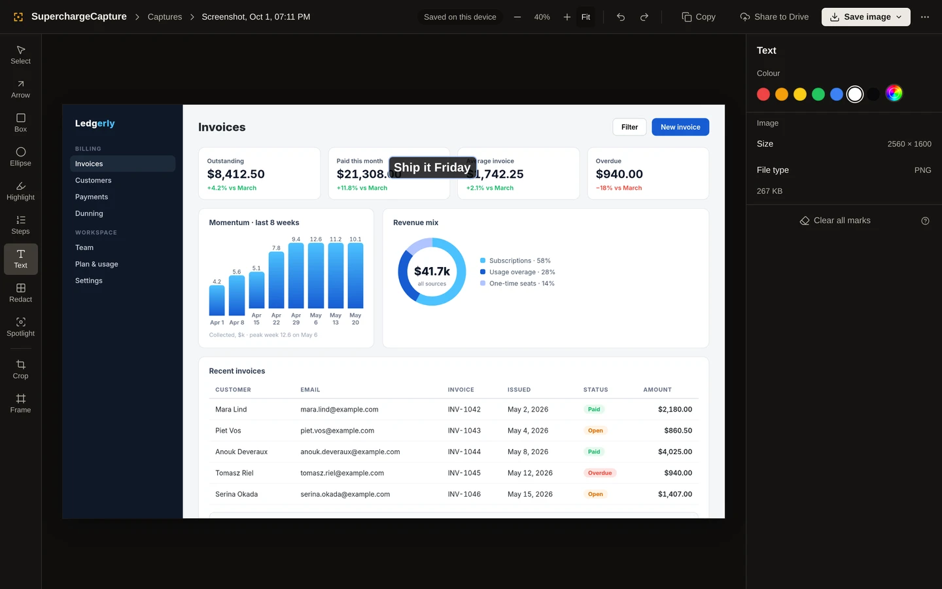Activate the Highlight tool
The image size is (942, 589).
(20, 191)
